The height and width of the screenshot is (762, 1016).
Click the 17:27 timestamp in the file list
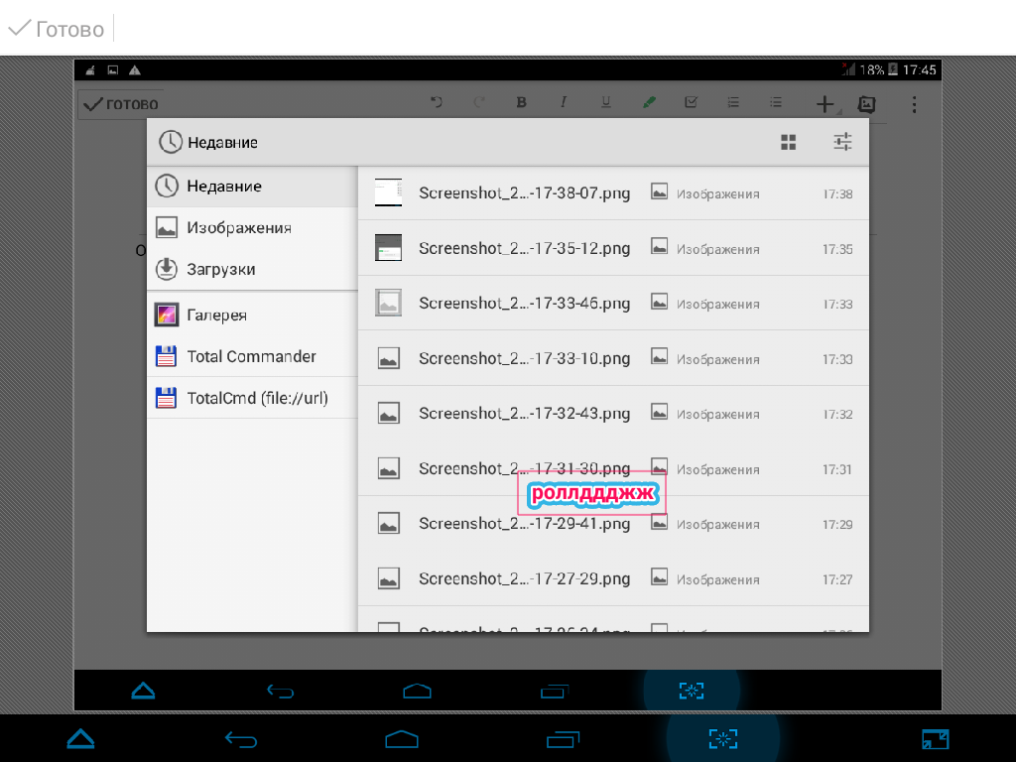[x=837, y=579]
